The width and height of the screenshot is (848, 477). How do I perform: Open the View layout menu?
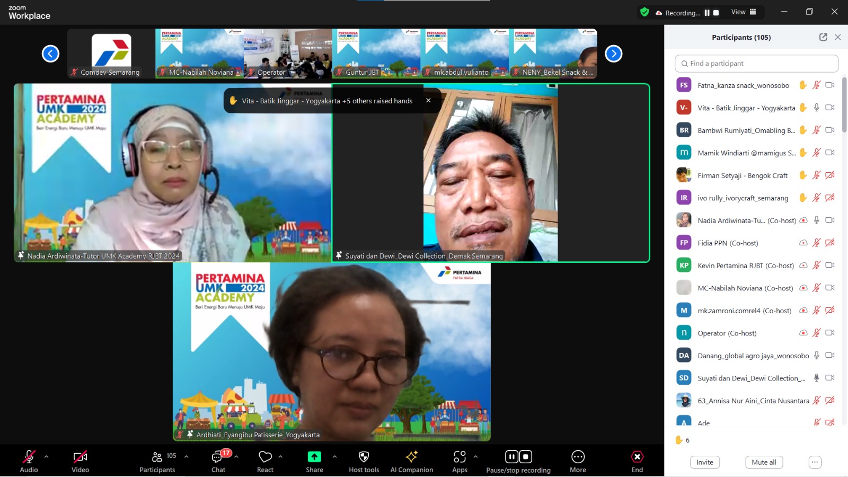pos(744,12)
